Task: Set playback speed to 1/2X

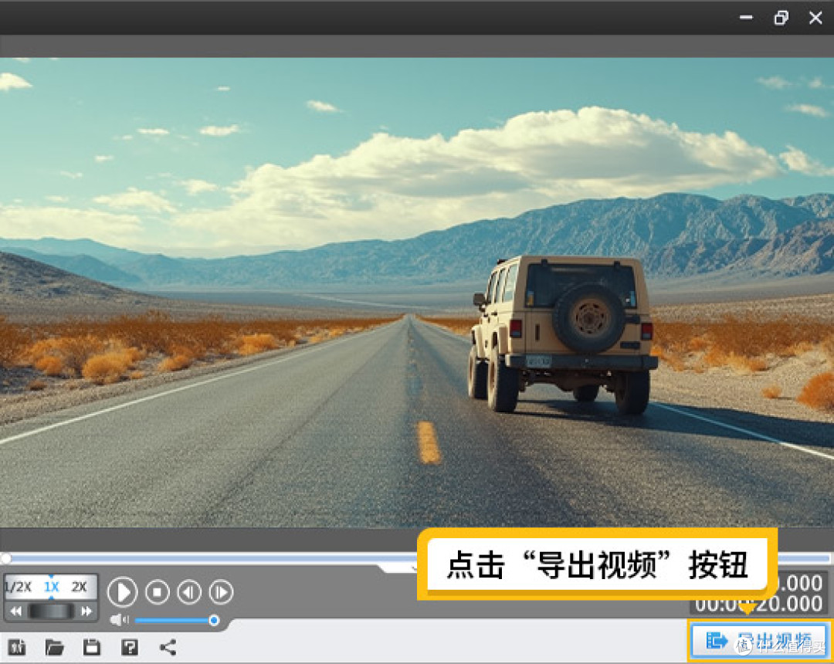Action: [x=19, y=587]
